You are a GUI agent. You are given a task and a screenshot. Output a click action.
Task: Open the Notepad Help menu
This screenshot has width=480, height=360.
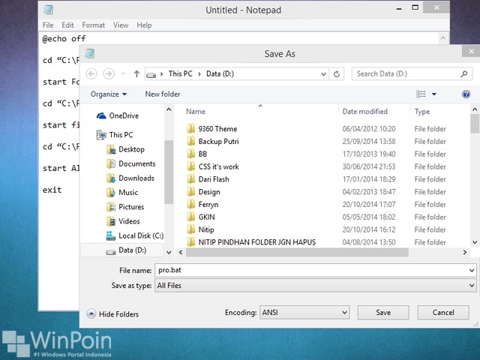tap(144, 25)
